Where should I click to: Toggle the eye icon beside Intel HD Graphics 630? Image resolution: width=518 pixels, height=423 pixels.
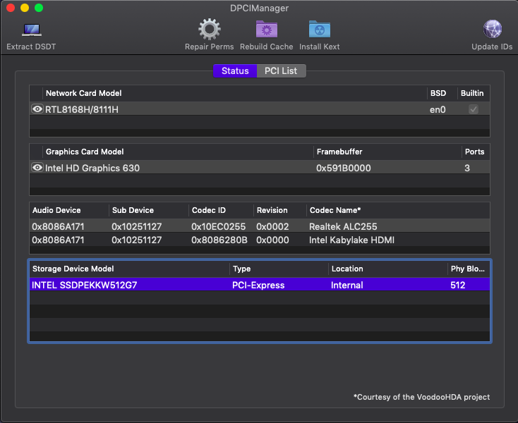[x=37, y=168]
